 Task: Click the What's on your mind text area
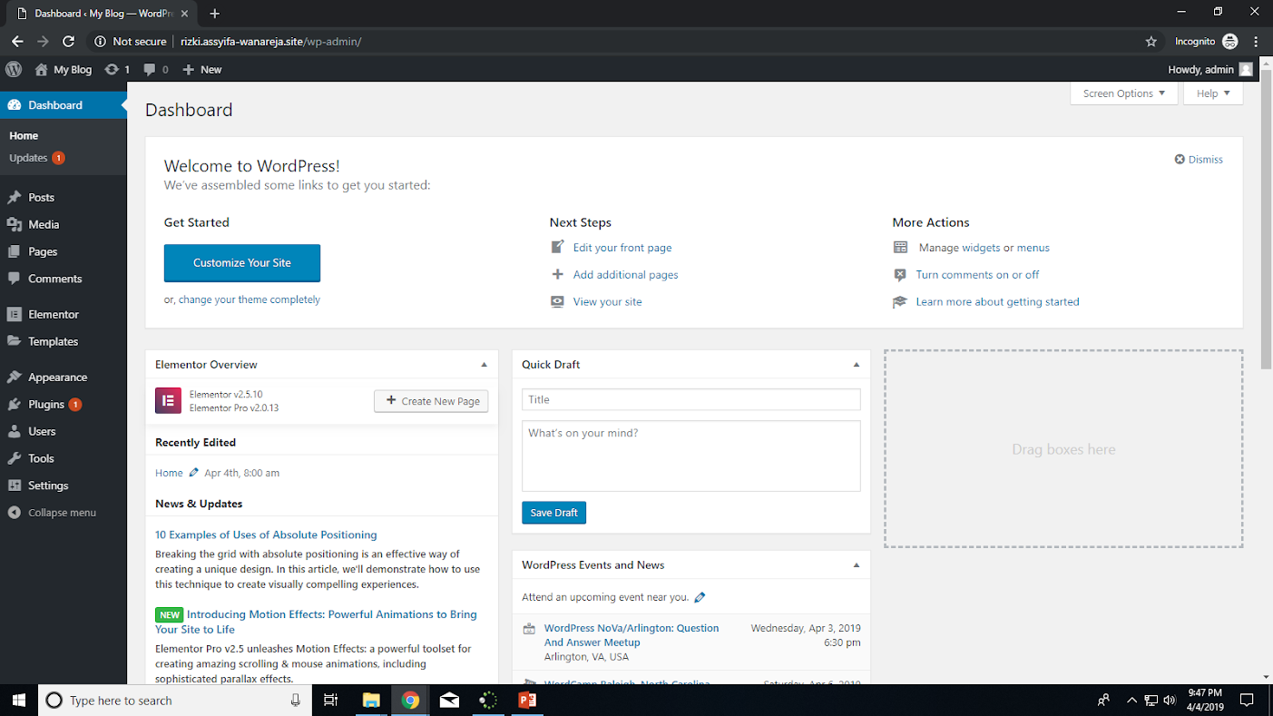[691, 456]
